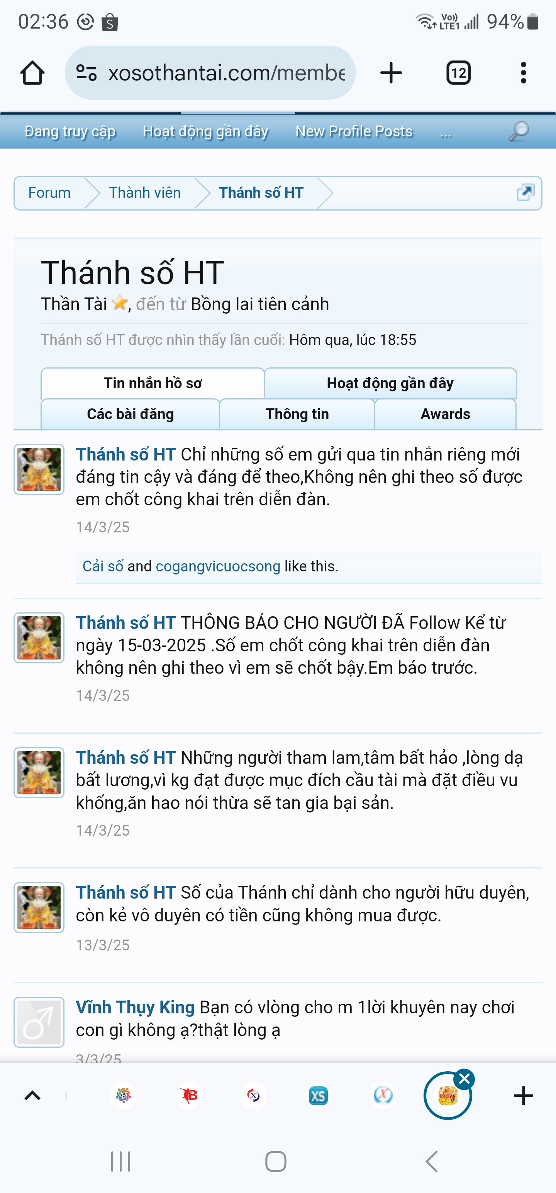Open the tab switcher showing 12 tabs

458,73
